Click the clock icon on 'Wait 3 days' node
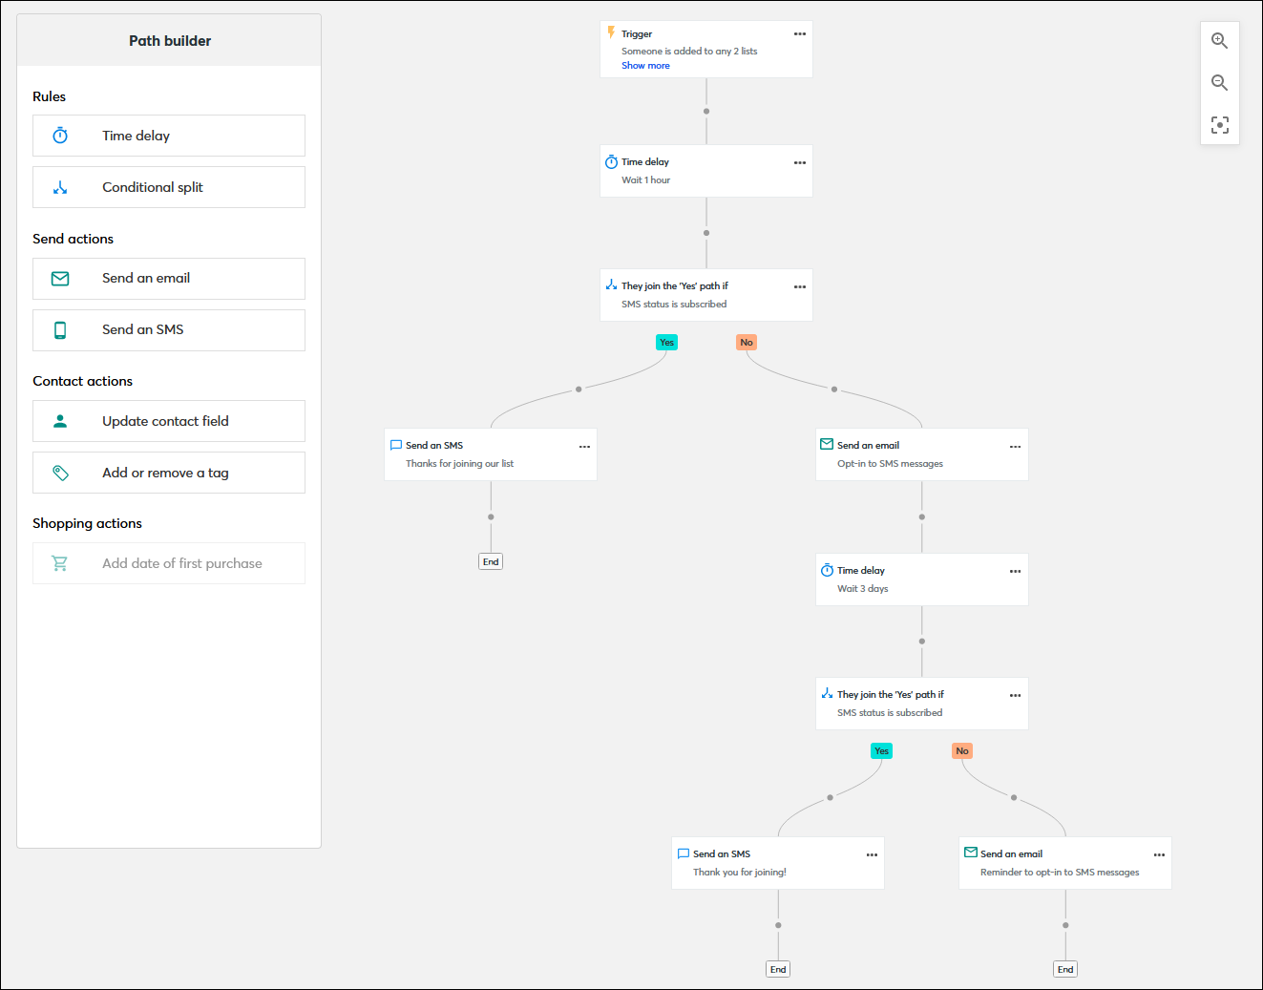 click(x=827, y=570)
